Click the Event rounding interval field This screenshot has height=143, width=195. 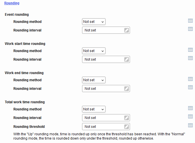pyautogui.click(x=106, y=30)
